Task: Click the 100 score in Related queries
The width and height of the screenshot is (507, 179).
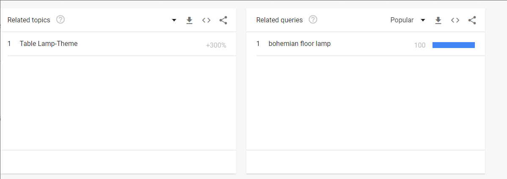Action: (420, 45)
